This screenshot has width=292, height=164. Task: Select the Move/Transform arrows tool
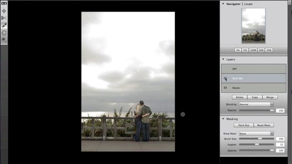coord(4,11)
